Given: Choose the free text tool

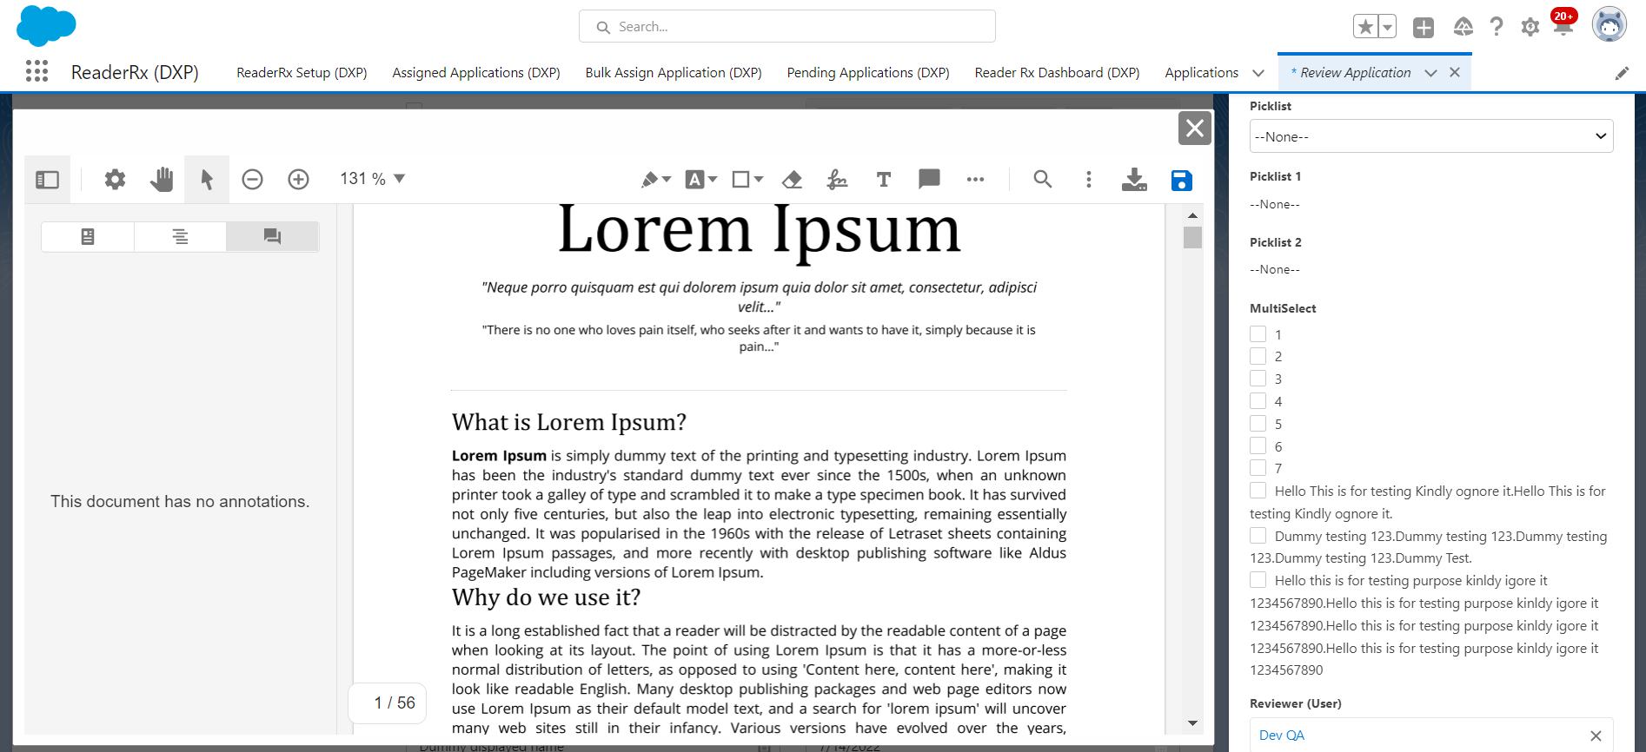Looking at the screenshot, I should [x=883, y=180].
